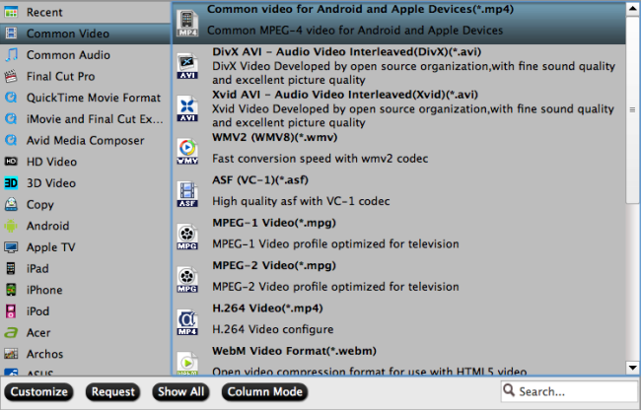Click the MPEG-1 MPG format icon
This screenshot has width=641, height=410.
point(187,237)
